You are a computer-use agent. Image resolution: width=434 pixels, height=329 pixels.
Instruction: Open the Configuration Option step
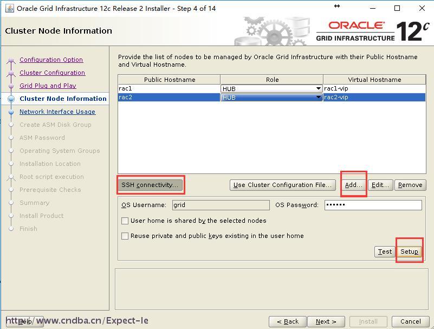coord(51,60)
